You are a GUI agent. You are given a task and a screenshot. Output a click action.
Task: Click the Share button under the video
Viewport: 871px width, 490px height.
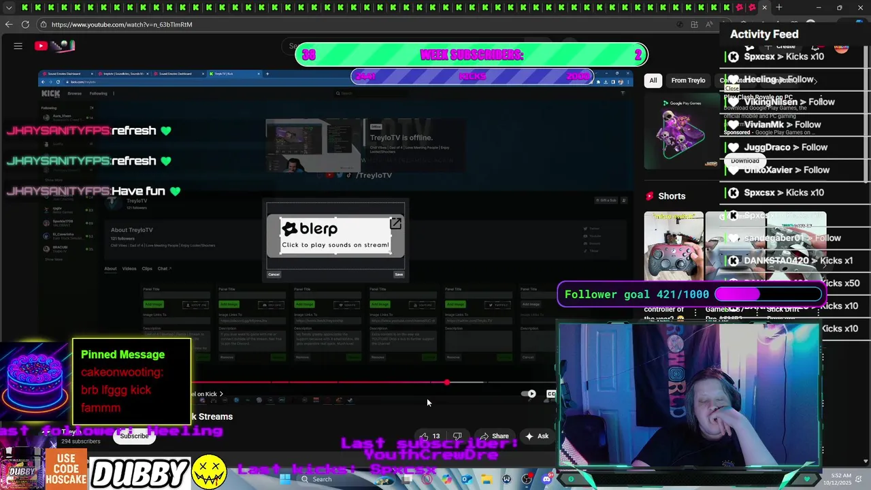494,436
